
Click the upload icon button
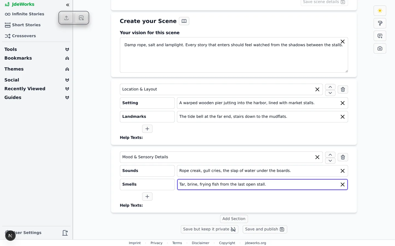(66, 18)
